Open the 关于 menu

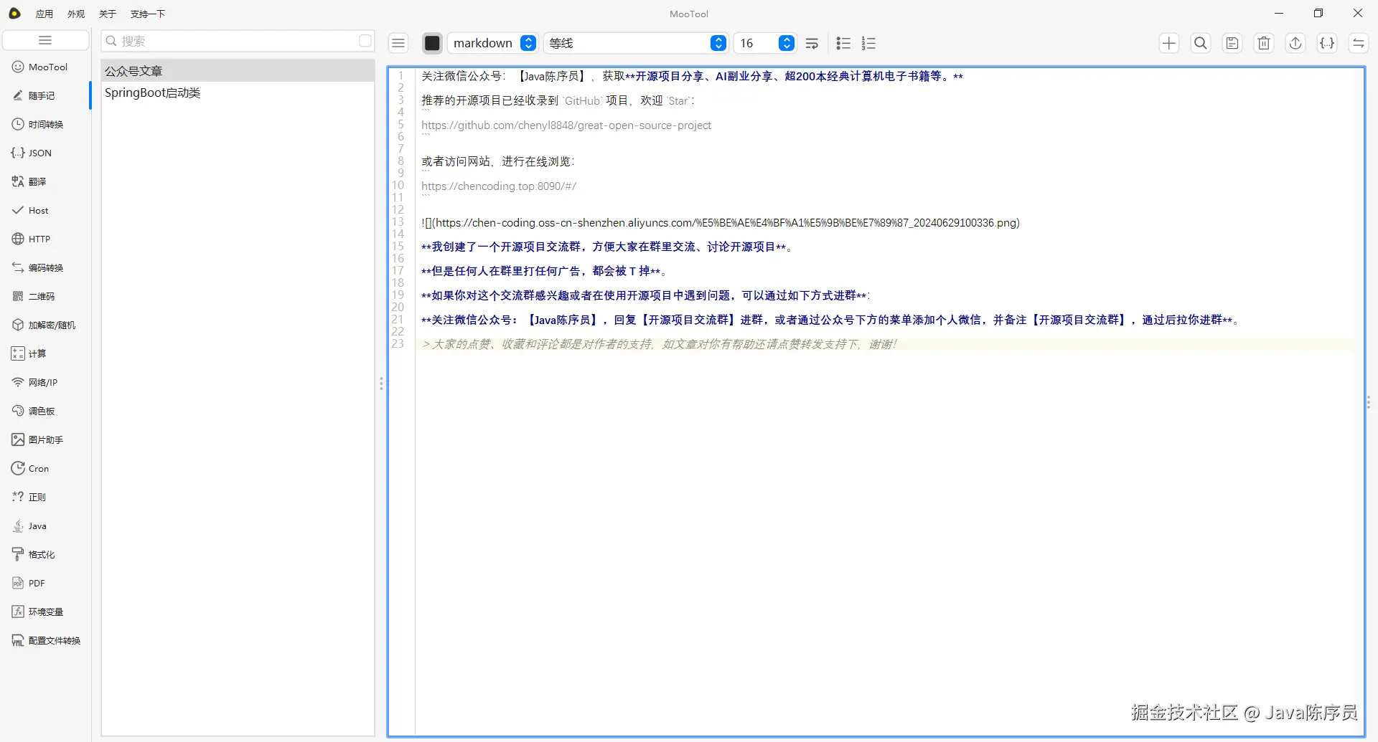[x=108, y=14]
